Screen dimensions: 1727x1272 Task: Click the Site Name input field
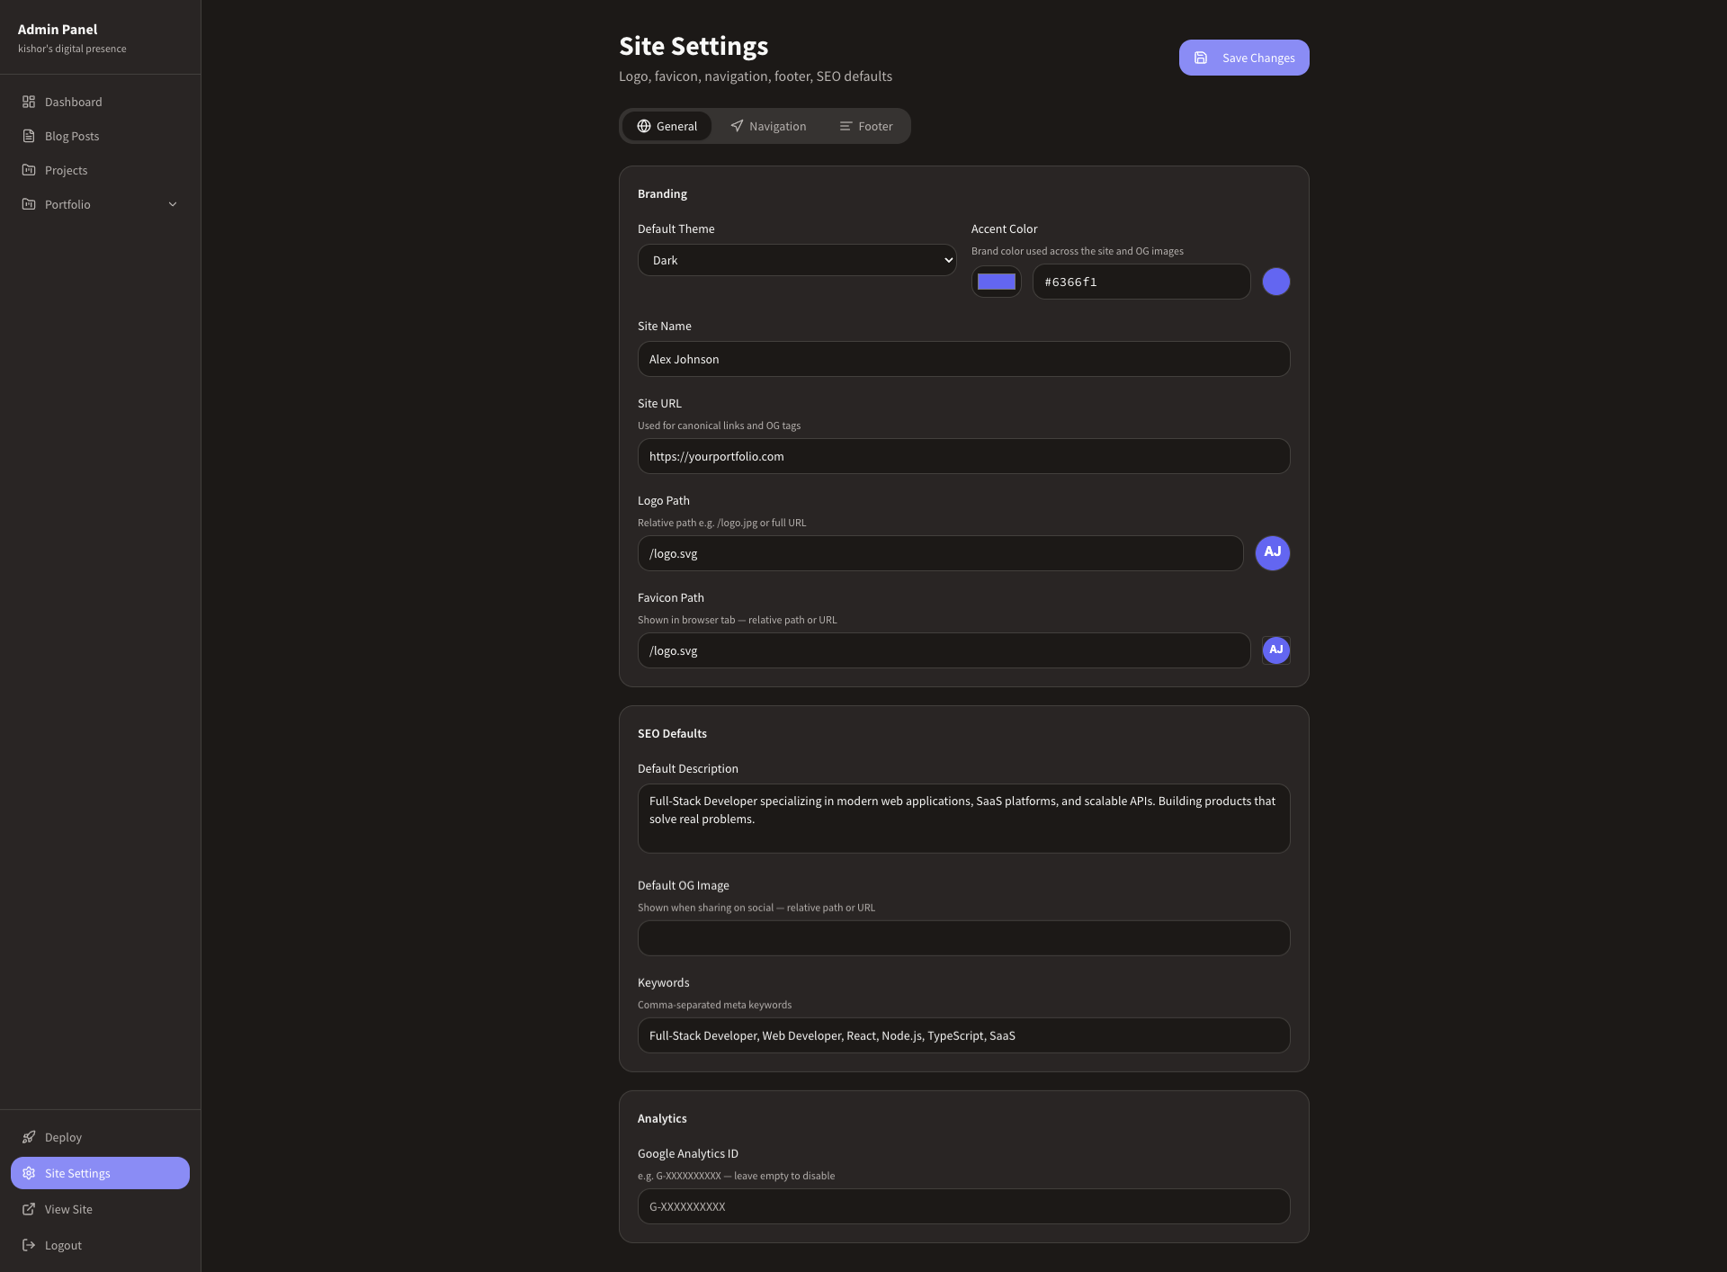[963, 359]
